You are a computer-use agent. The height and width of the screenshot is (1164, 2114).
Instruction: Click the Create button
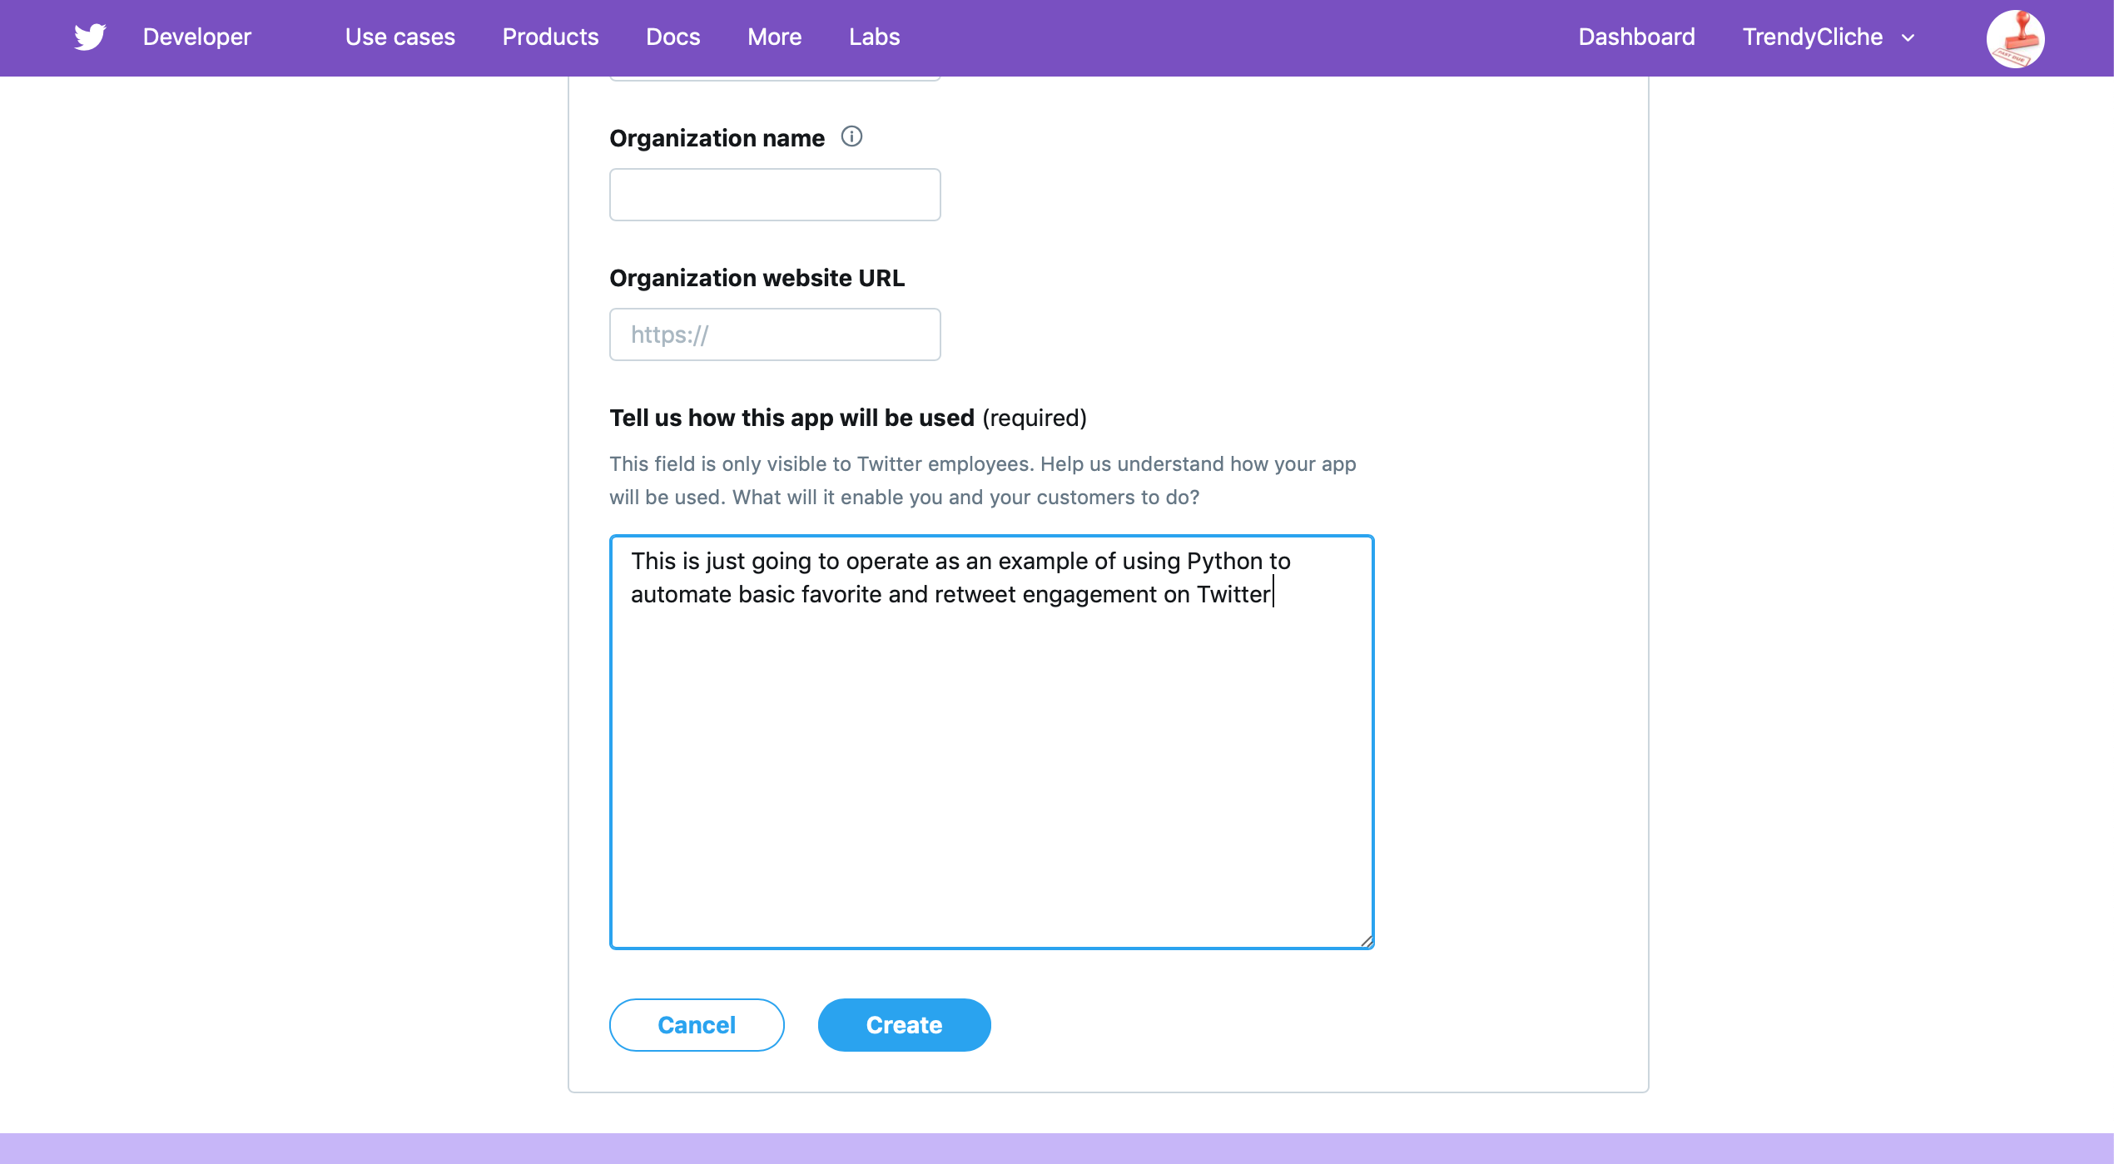(x=905, y=1025)
